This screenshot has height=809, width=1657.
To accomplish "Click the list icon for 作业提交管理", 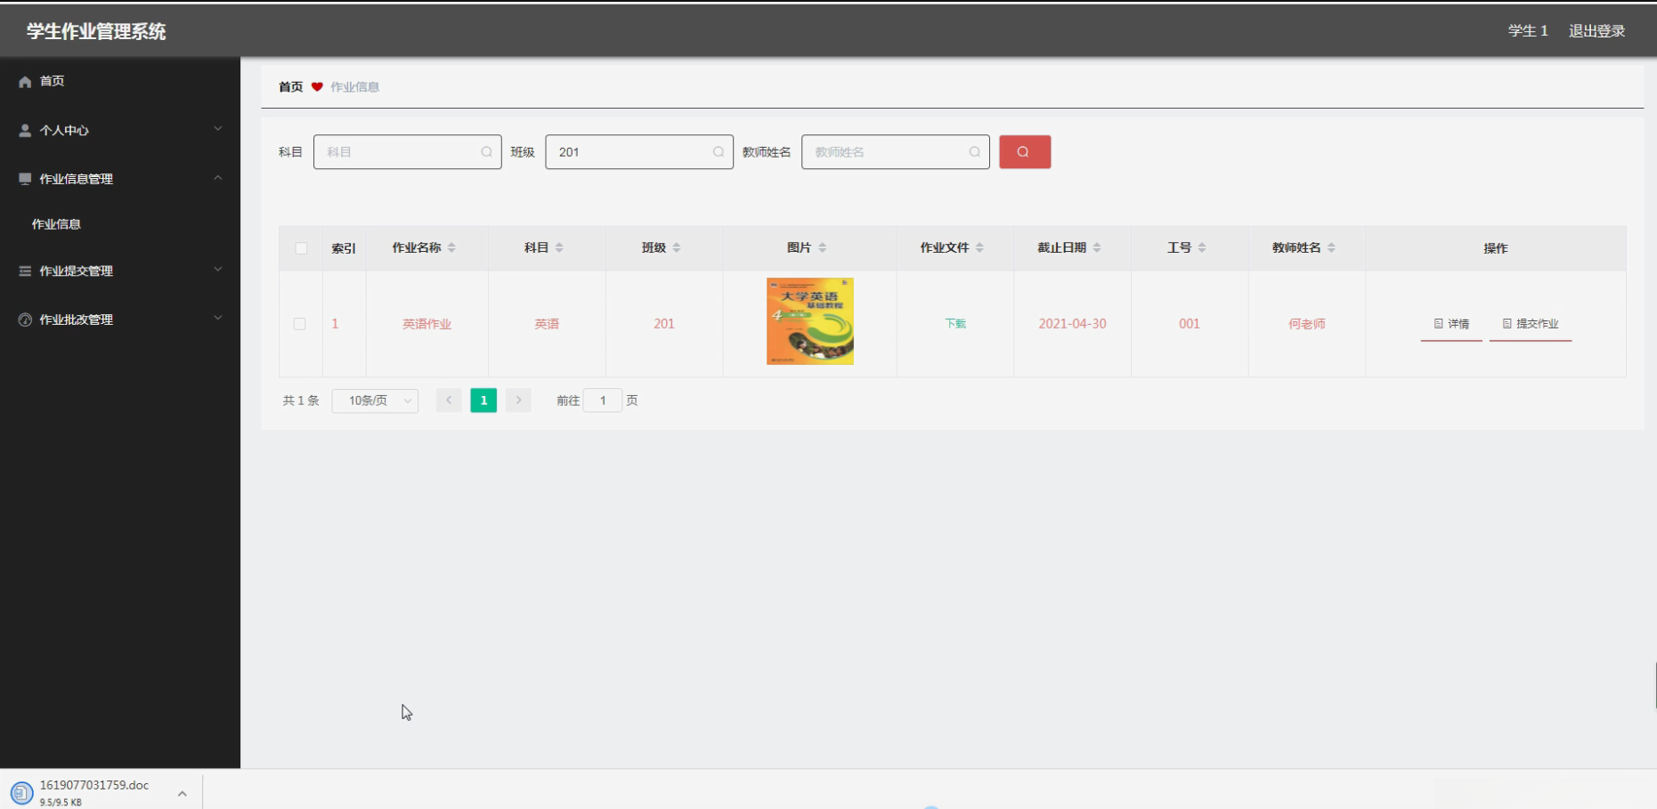I will pyautogui.click(x=25, y=271).
